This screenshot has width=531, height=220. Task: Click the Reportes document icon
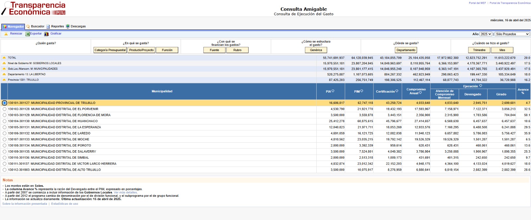(x=48, y=27)
